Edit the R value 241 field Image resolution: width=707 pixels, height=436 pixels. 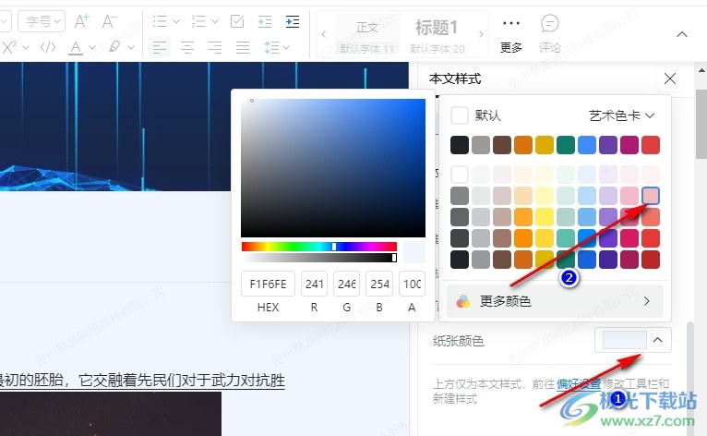(x=314, y=284)
